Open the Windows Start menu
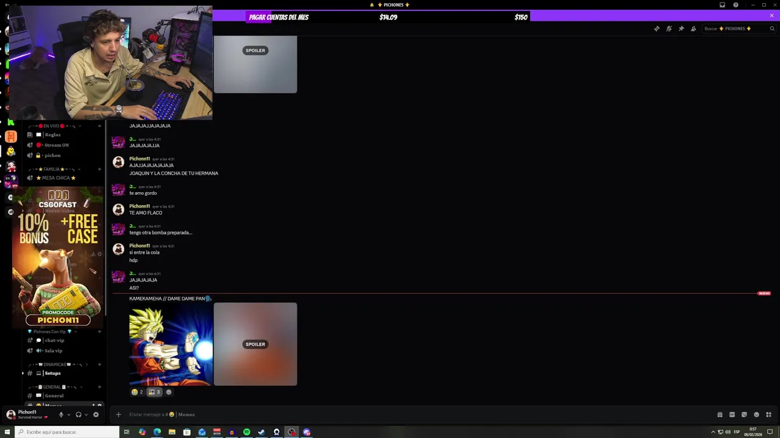 tap(7, 432)
